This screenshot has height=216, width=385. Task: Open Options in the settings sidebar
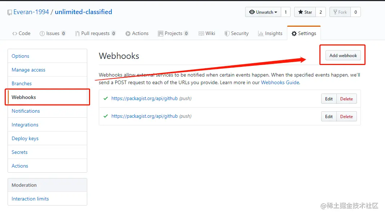tap(47, 56)
